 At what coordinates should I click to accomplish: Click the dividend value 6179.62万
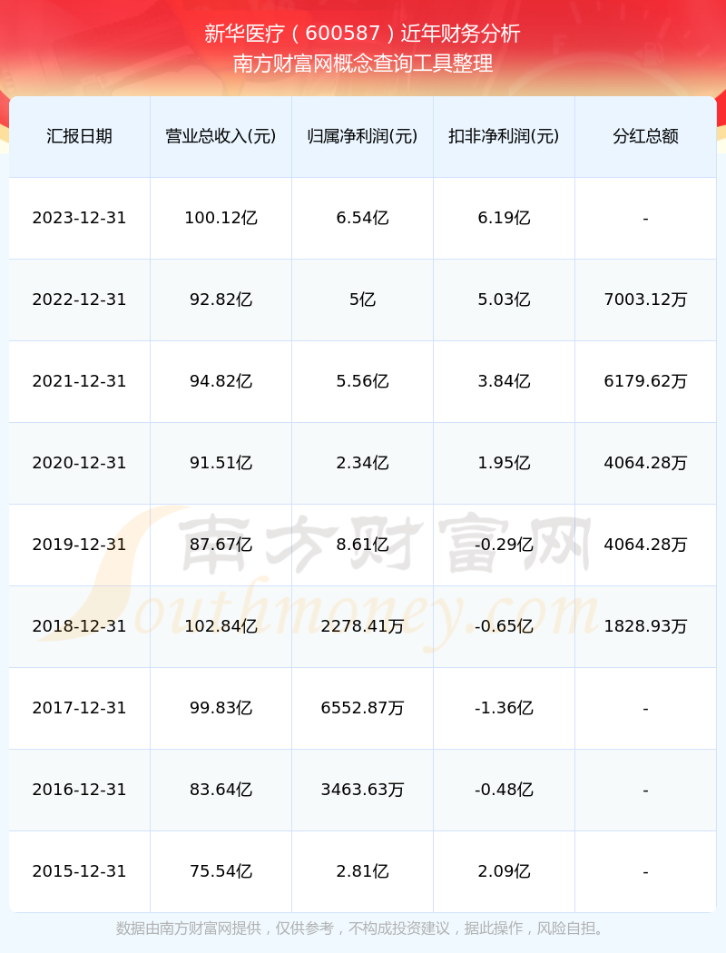(646, 382)
